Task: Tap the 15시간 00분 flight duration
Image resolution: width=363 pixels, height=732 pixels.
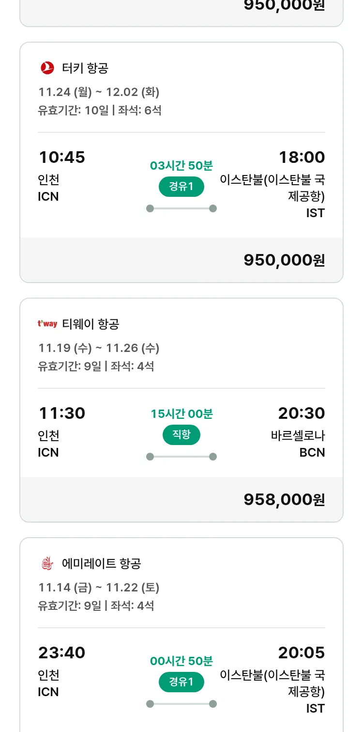Action: tap(181, 414)
